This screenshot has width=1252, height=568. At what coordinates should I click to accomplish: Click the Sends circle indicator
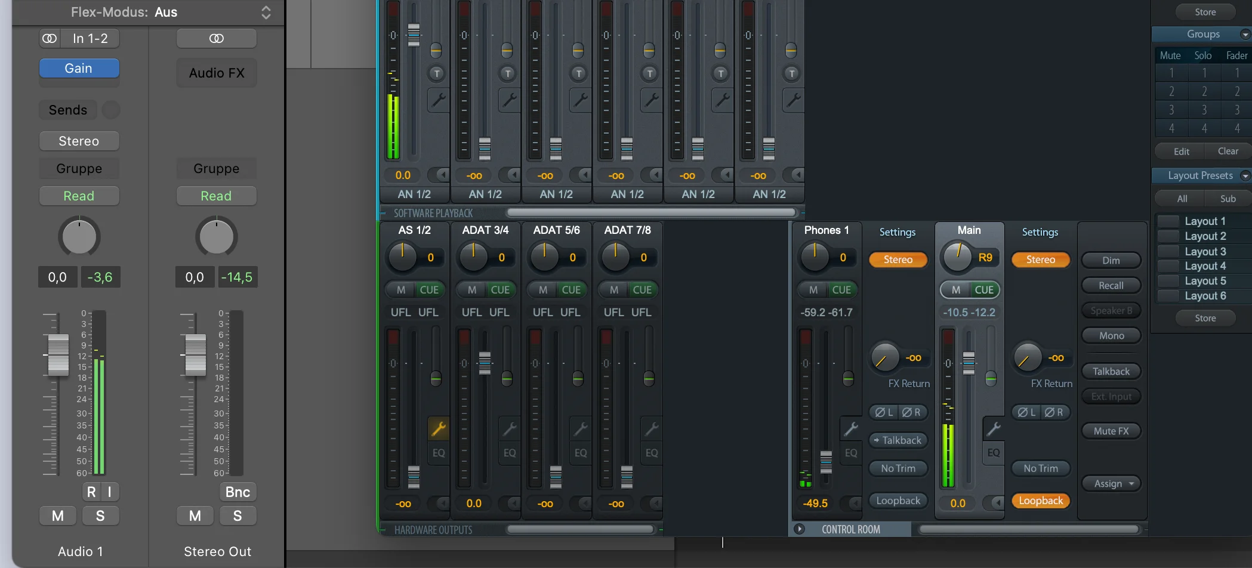[111, 110]
